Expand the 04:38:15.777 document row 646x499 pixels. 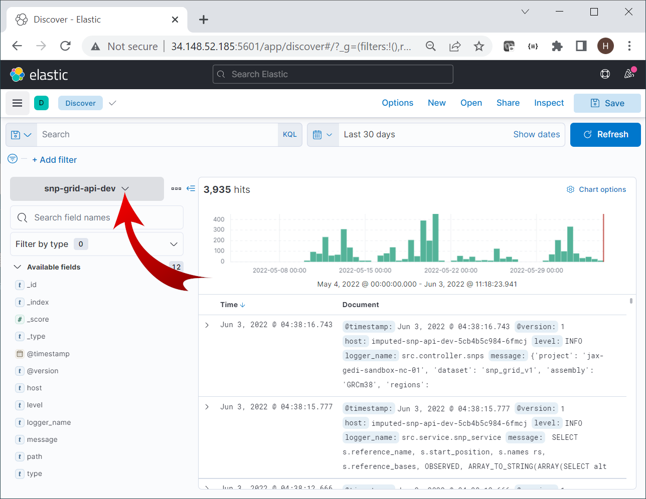tap(207, 407)
